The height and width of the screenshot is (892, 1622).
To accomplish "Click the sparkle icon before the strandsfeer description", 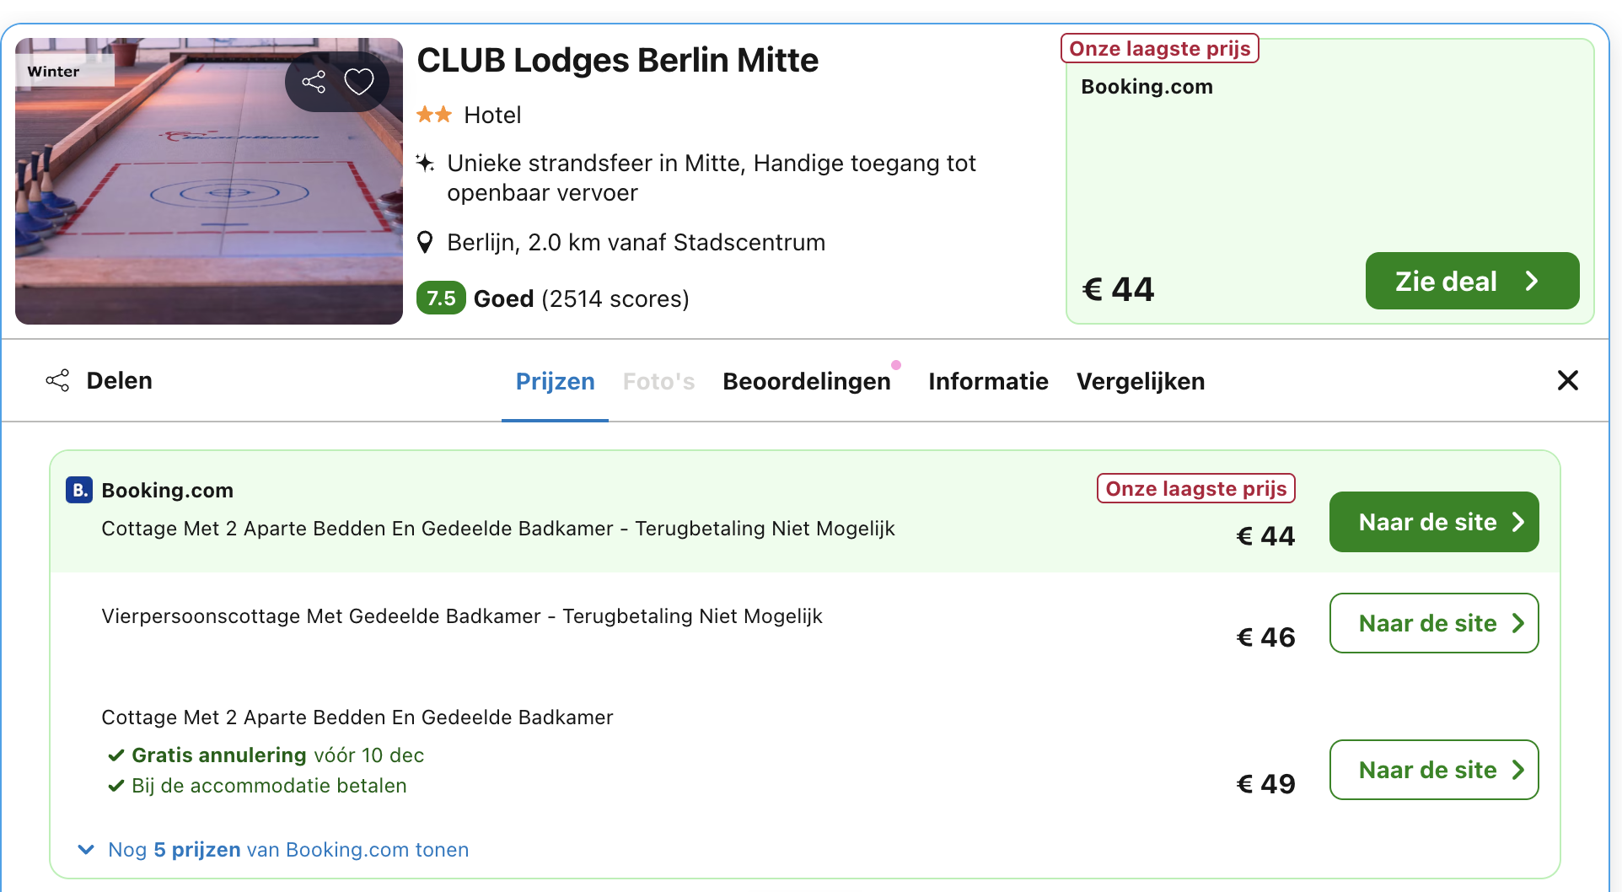I will (x=426, y=163).
